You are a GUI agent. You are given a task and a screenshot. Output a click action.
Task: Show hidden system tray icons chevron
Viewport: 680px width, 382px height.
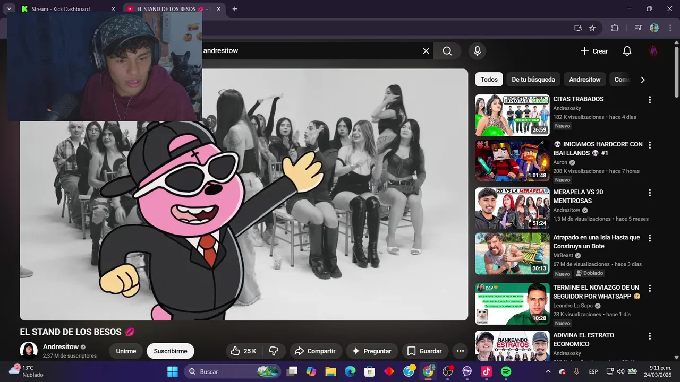tap(548, 371)
